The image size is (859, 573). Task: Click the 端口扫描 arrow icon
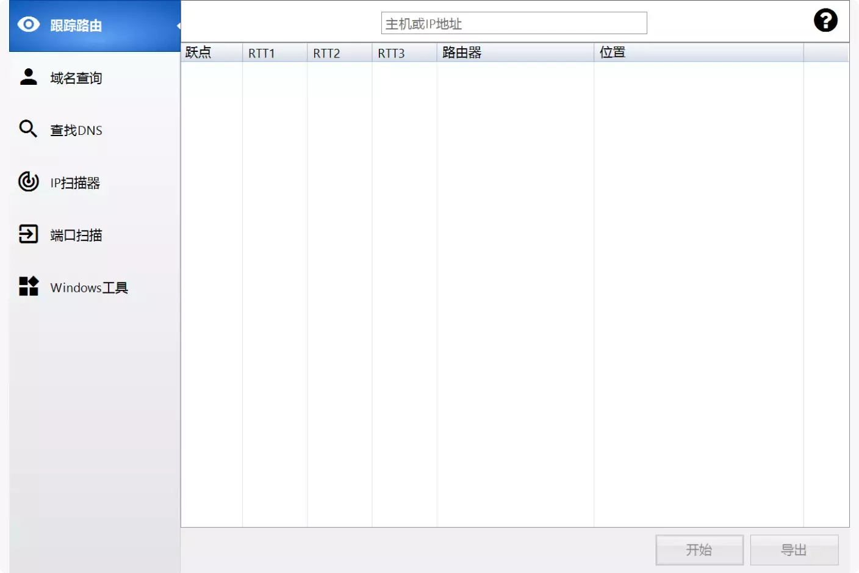coord(28,234)
